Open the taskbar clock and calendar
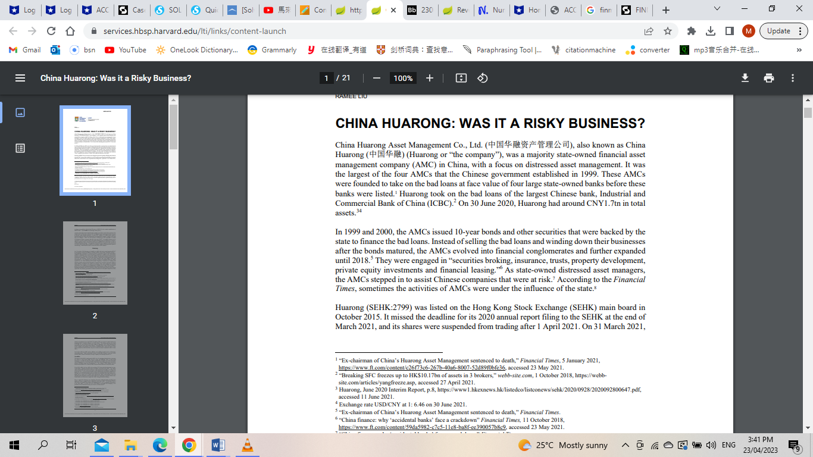This screenshot has height=457, width=813. [759, 445]
